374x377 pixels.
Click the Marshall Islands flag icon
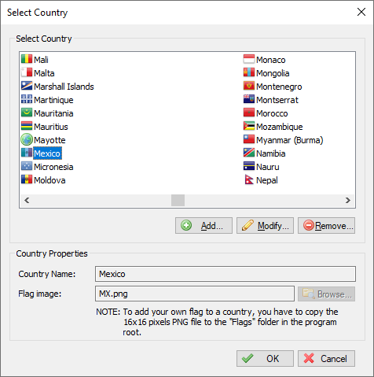pyautogui.click(x=27, y=86)
